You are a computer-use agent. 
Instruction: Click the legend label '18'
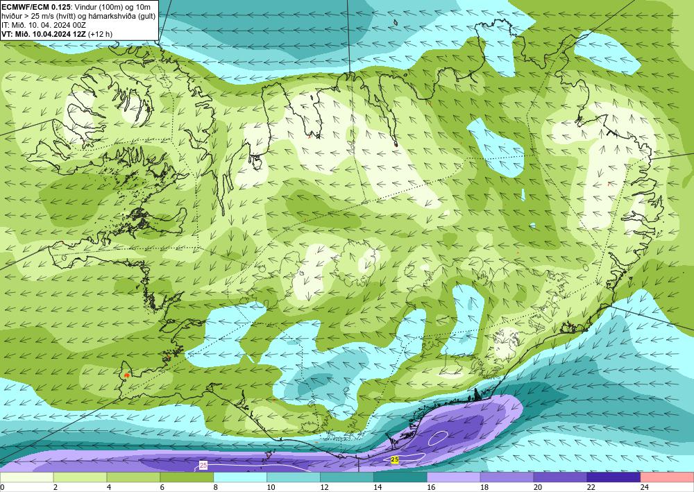point(484,488)
